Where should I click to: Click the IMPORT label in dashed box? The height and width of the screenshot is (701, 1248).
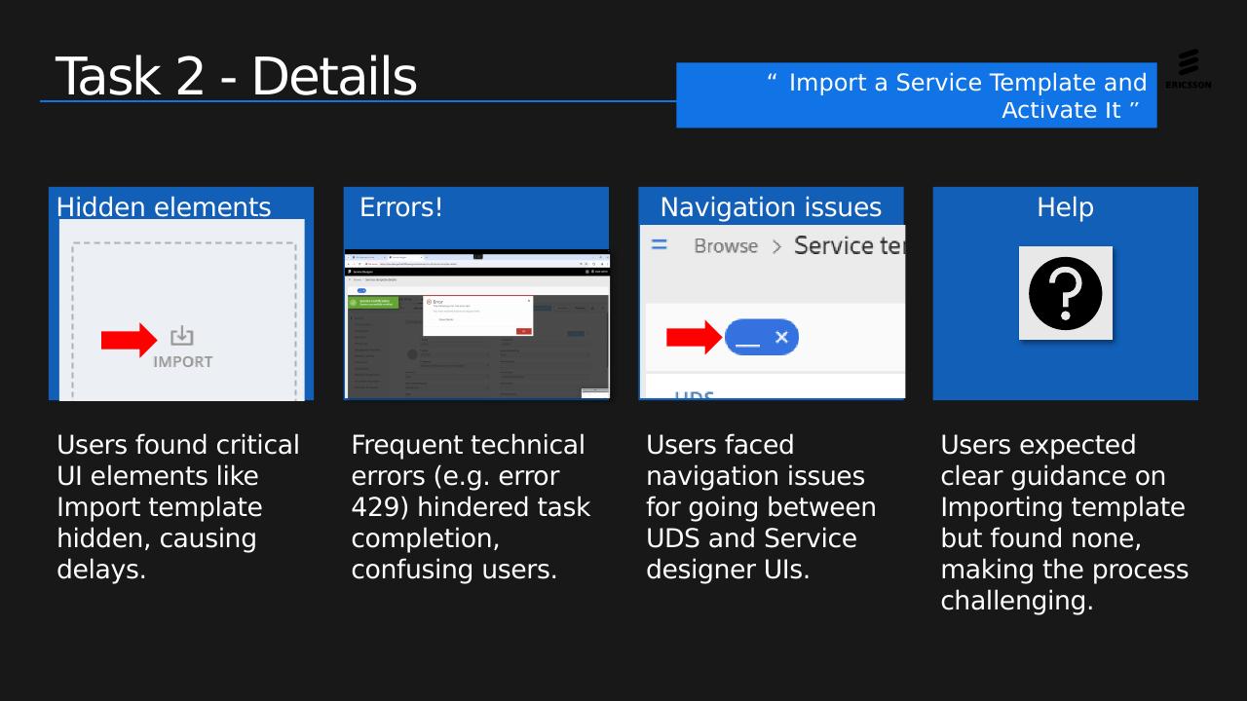[182, 361]
